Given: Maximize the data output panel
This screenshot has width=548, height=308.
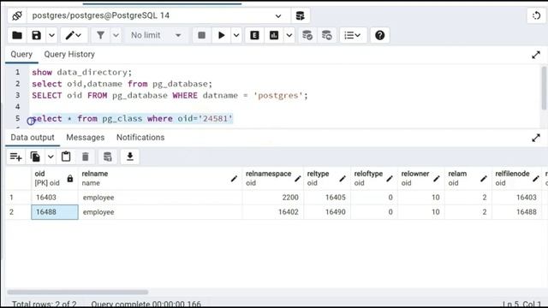Looking at the screenshot, I should pos(536,138).
